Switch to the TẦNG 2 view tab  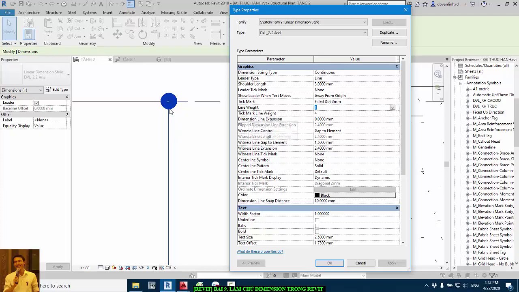tap(88, 60)
